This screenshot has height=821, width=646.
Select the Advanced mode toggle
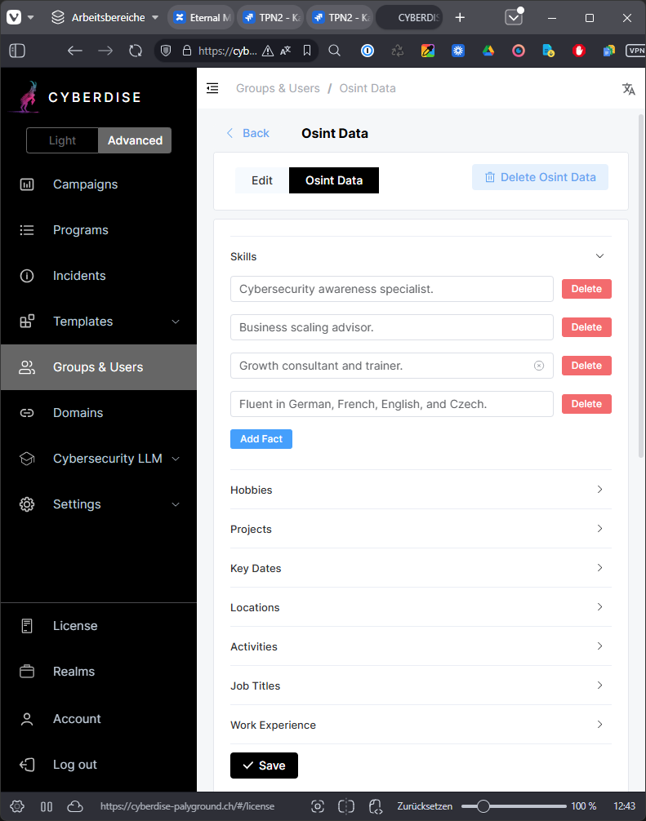tap(135, 140)
